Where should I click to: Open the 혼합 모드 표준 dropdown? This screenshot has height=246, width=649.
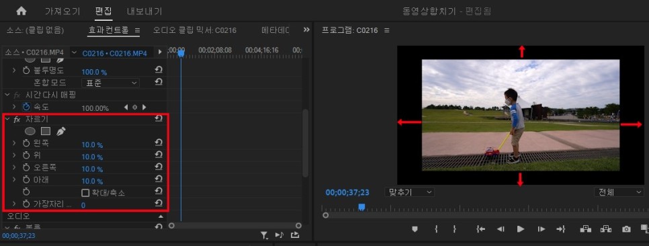pyautogui.click(x=110, y=83)
